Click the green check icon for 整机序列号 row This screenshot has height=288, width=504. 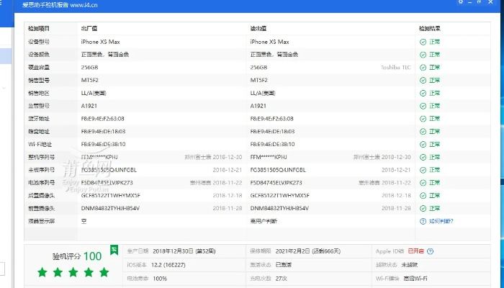423,157
